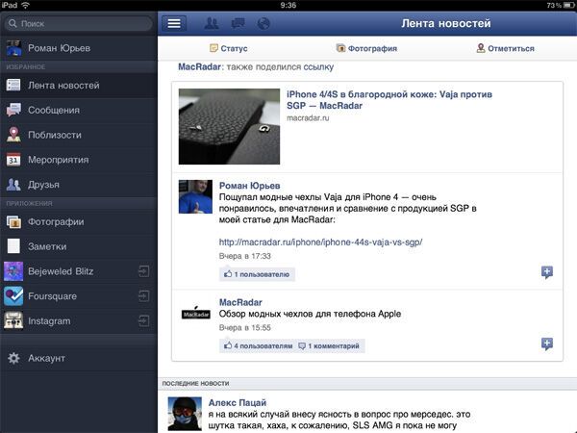Click the 1 пользователю likes button
This screenshot has width=577, height=433.
(257, 274)
